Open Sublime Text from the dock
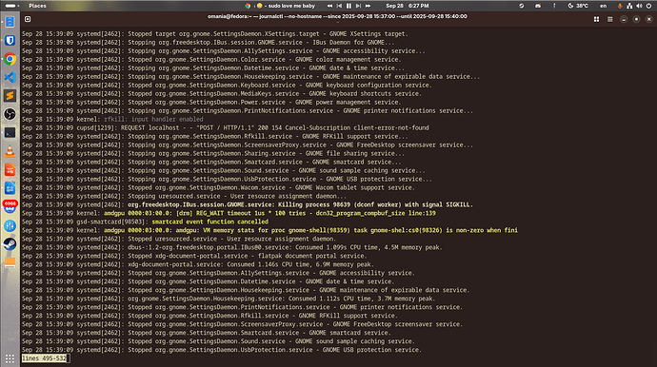This screenshot has width=657, height=367. point(10,95)
